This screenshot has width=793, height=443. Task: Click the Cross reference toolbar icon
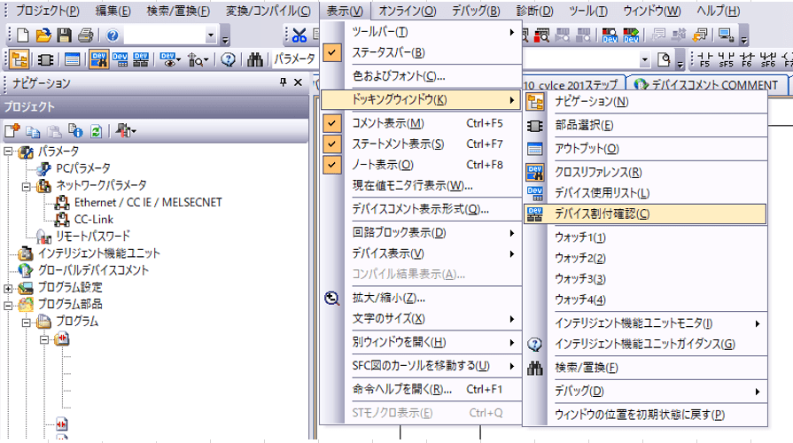(x=98, y=59)
